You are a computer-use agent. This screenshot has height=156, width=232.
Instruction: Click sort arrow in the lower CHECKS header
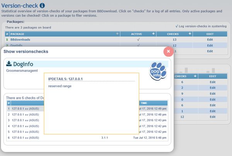pyautogui.click(x=190, y=76)
